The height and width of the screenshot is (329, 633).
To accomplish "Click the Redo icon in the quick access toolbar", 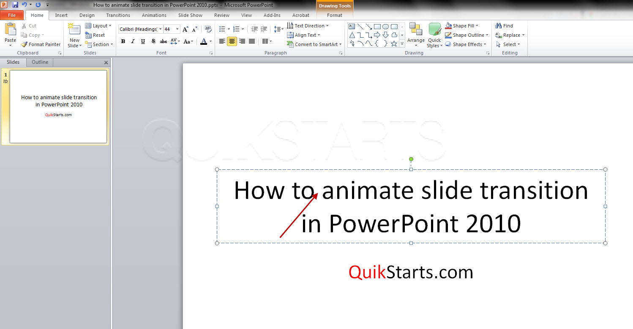I will tap(38, 5).
